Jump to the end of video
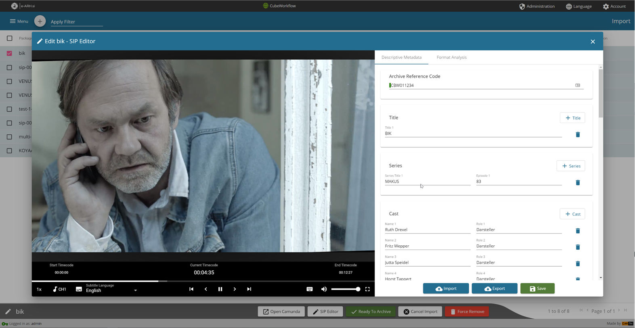 [x=249, y=289]
